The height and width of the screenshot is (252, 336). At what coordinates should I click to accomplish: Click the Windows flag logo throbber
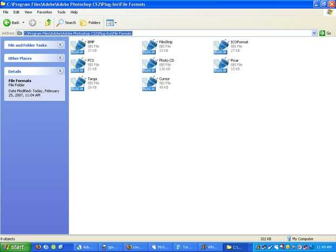pos(329,12)
